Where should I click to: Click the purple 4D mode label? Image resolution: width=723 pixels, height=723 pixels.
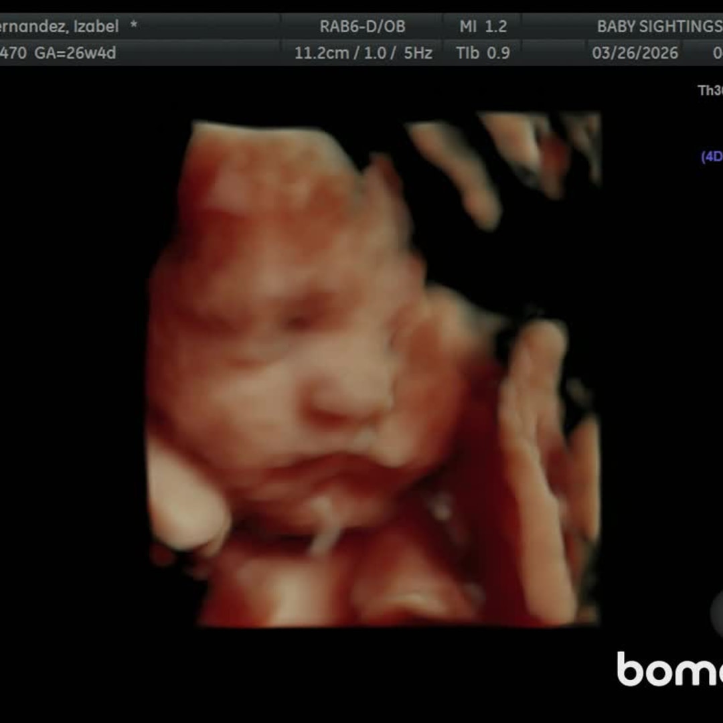coord(712,157)
